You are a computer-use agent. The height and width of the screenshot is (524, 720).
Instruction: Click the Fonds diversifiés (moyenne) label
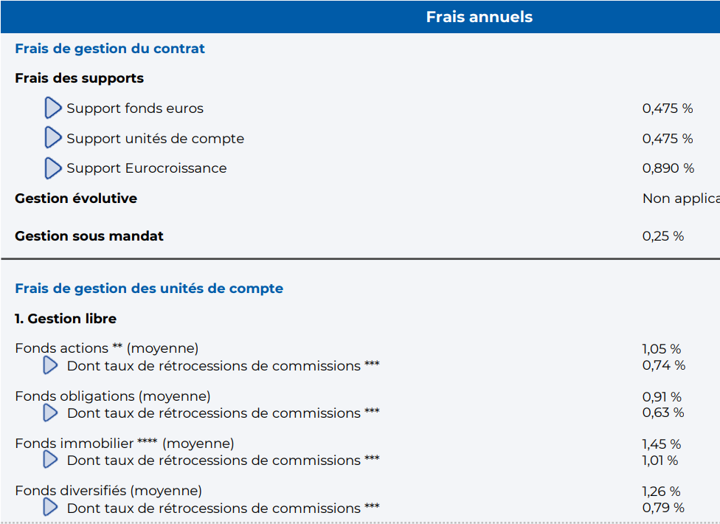(108, 491)
